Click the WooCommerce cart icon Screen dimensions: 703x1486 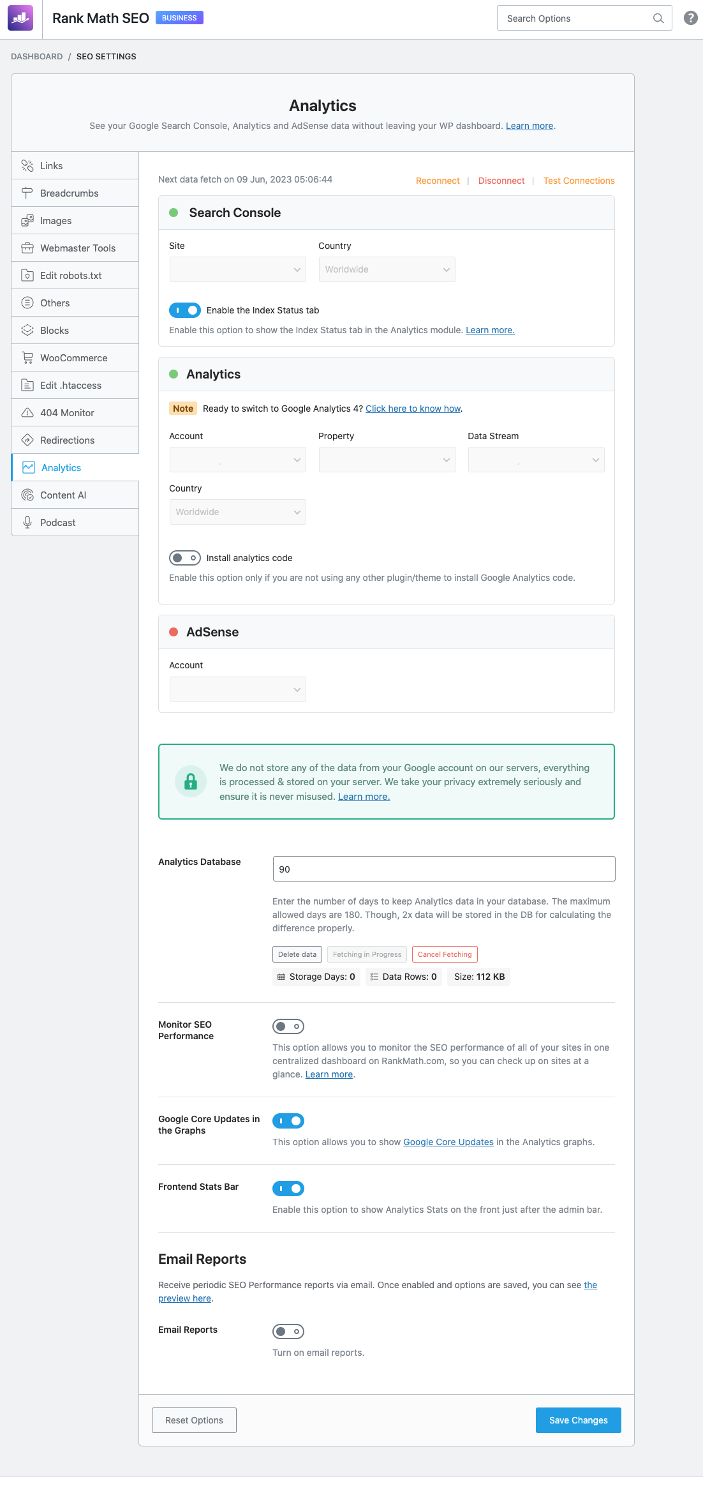click(27, 358)
